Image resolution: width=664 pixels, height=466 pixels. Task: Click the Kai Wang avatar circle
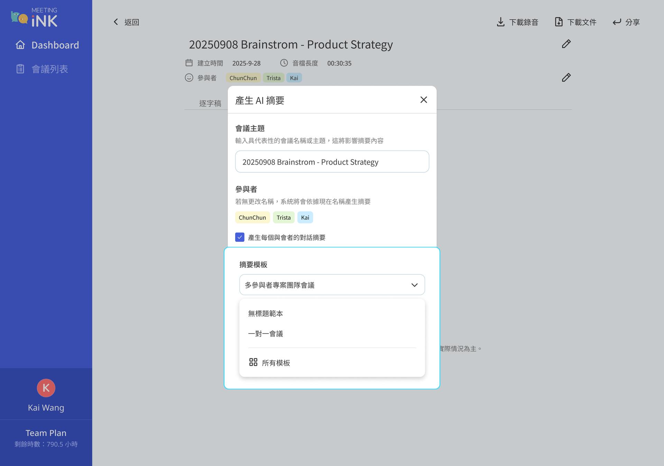pyautogui.click(x=46, y=388)
